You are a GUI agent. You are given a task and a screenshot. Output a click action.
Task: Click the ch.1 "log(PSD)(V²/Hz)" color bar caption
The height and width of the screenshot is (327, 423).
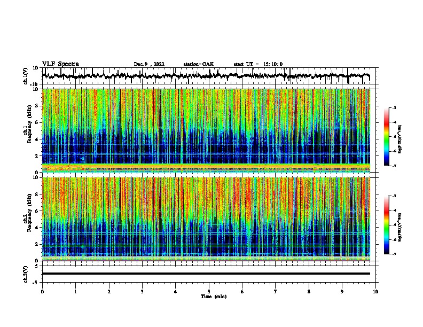tap(399, 139)
